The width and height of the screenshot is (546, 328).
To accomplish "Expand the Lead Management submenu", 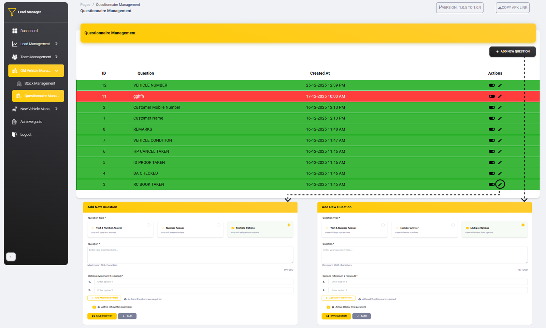I will 56,44.
